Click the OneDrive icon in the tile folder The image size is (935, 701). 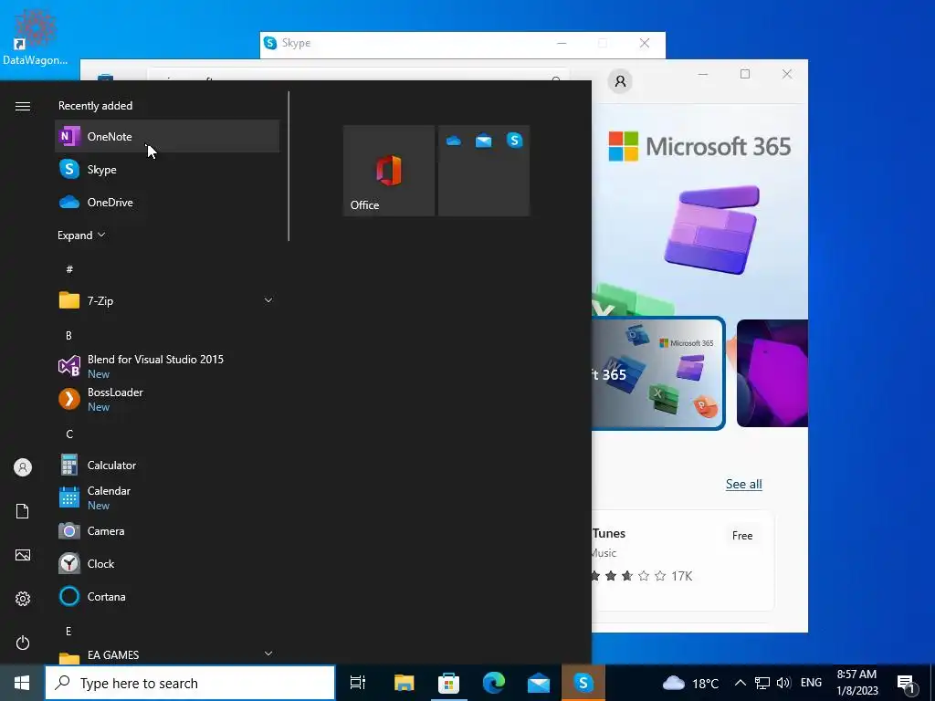coord(454,141)
